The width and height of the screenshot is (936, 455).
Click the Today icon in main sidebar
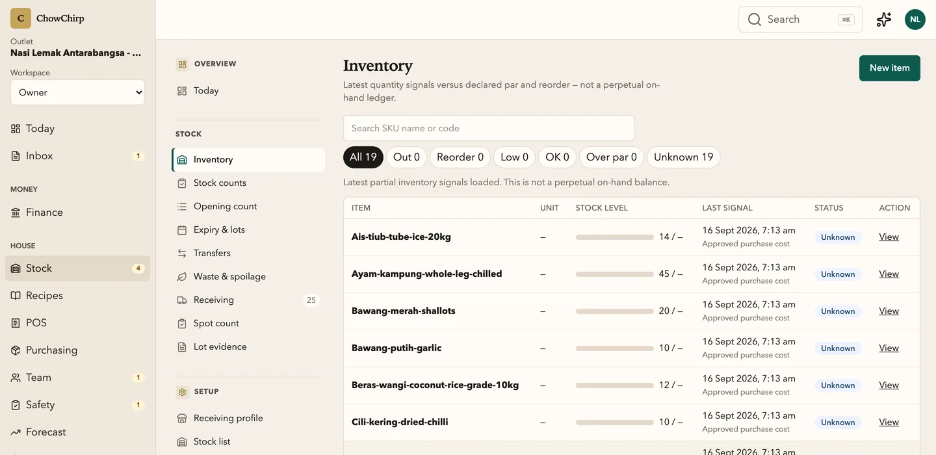(x=16, y=129)
